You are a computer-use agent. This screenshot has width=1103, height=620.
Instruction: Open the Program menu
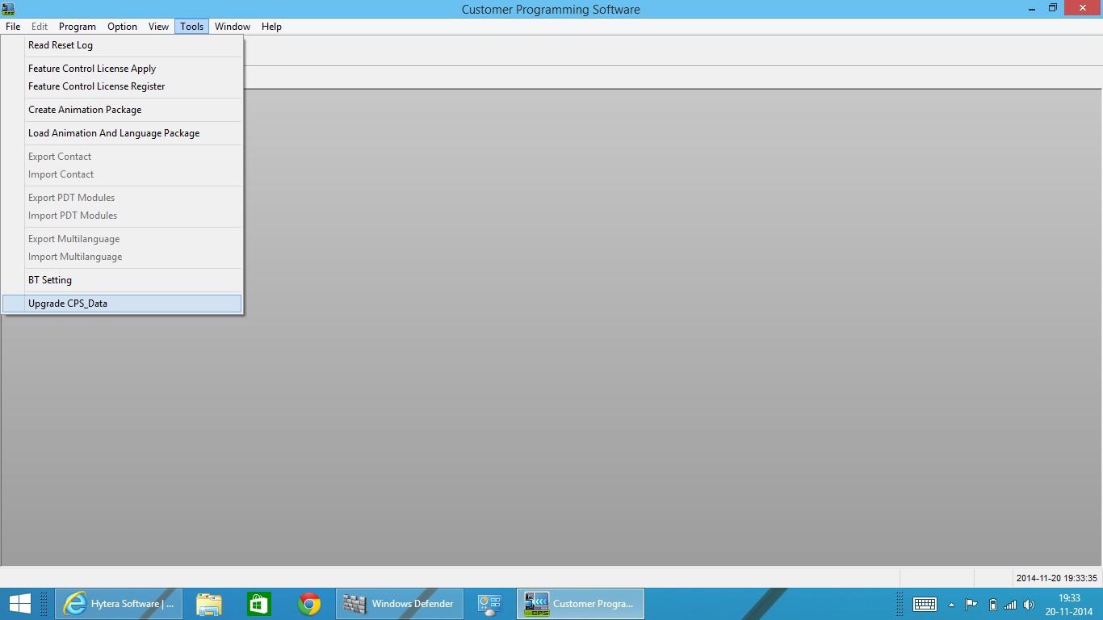pos(78,27)
